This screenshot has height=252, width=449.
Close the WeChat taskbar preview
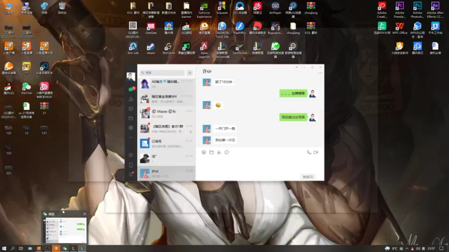point(85,214)
